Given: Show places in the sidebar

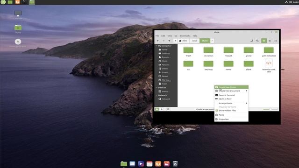Looking at the screenshot, I should click(157, 109).
